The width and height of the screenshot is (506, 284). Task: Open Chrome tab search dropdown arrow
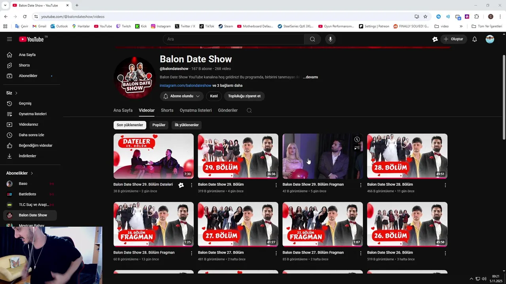click(5, 5)
